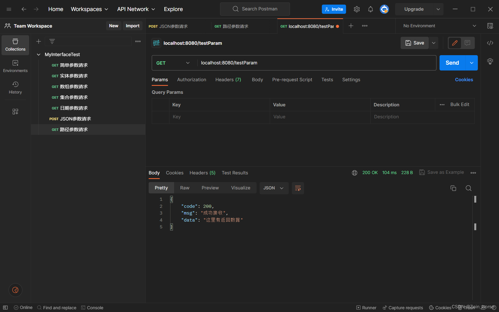
Task: Go forward using right arrow
Action: [36, 9]
